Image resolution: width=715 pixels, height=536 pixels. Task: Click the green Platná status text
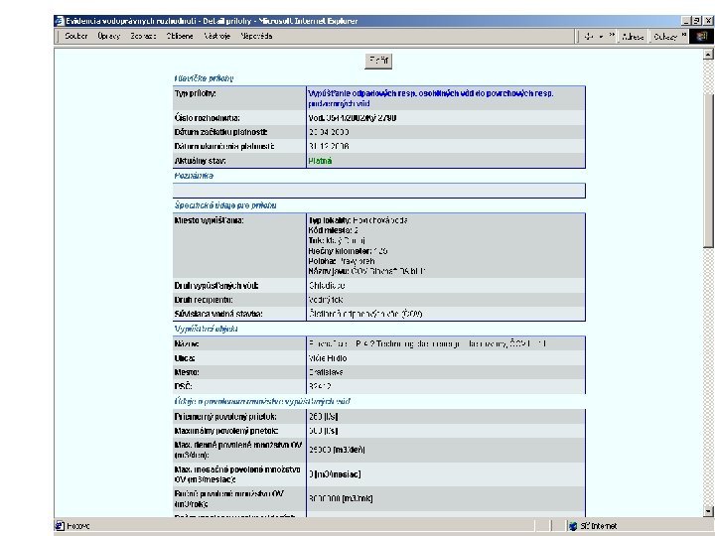pos(320,161)
